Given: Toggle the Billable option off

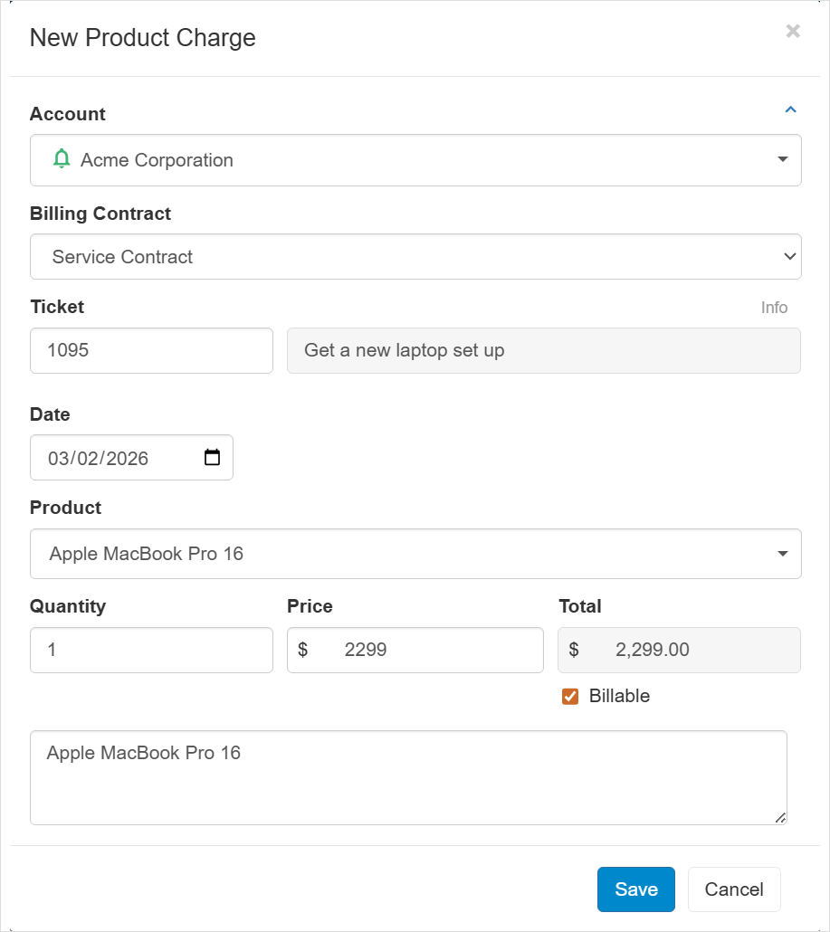Looking at the screenshot, I should [x=569, y=696].
